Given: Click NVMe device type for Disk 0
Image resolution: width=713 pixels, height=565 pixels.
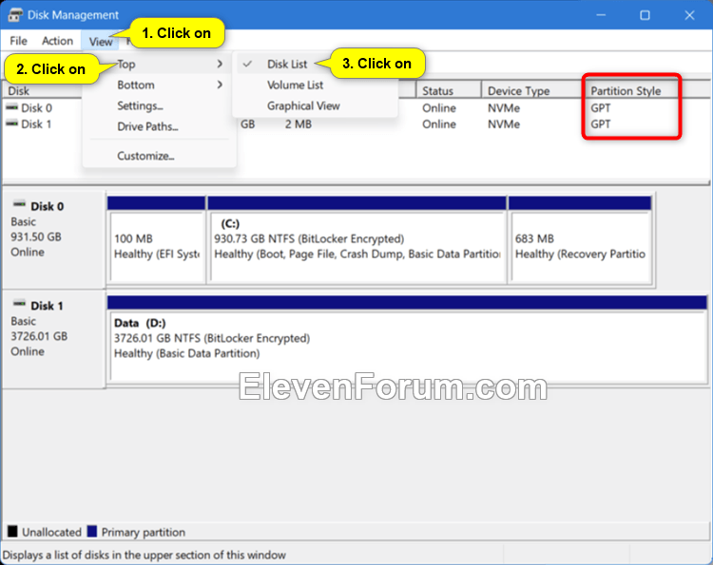Looking at the screenshot, I should point(504,108).
